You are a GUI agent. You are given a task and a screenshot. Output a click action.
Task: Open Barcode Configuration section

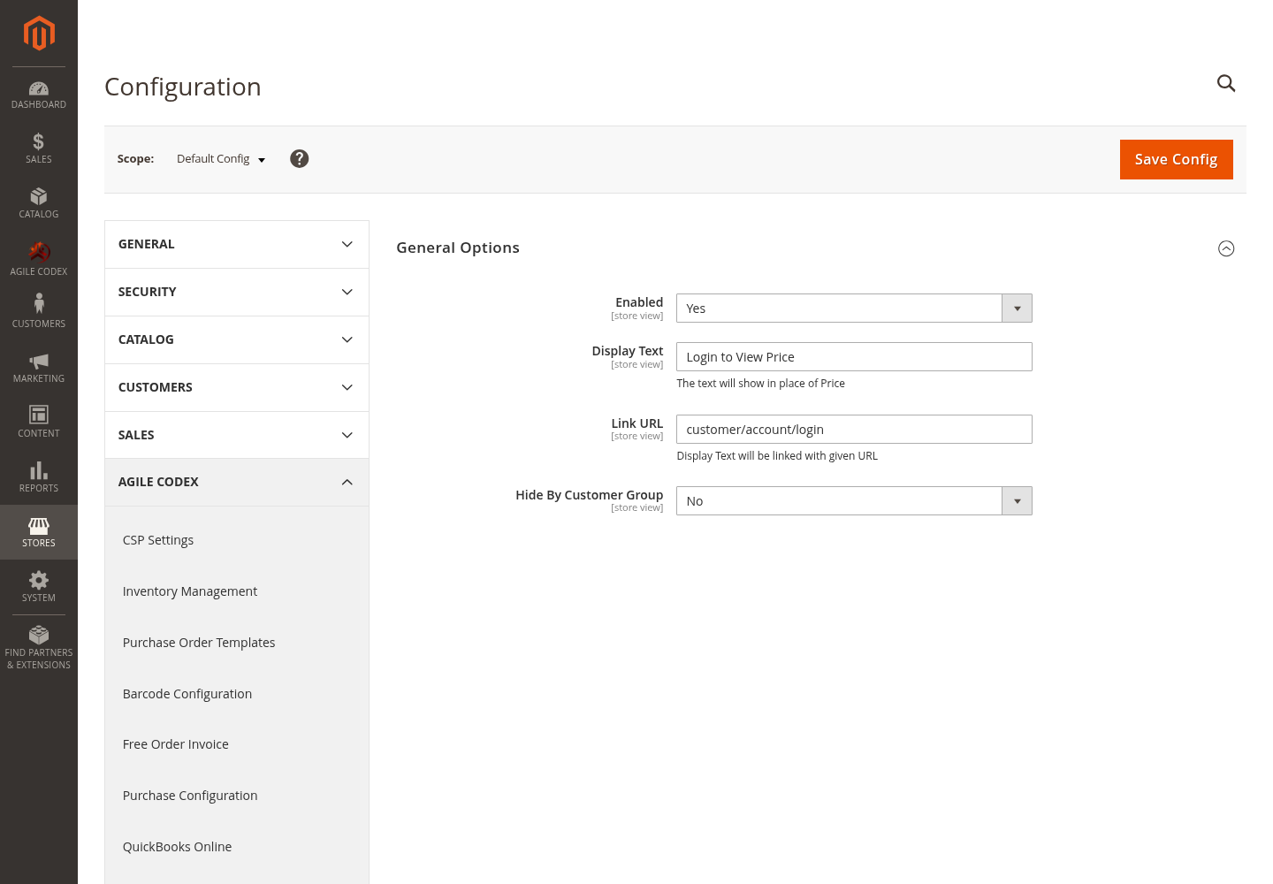(187, 694)
